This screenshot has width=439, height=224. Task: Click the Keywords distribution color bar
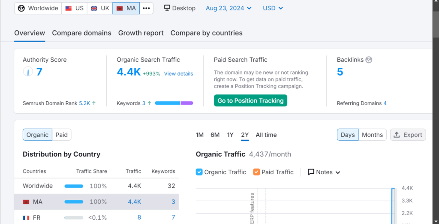[174, 103]
